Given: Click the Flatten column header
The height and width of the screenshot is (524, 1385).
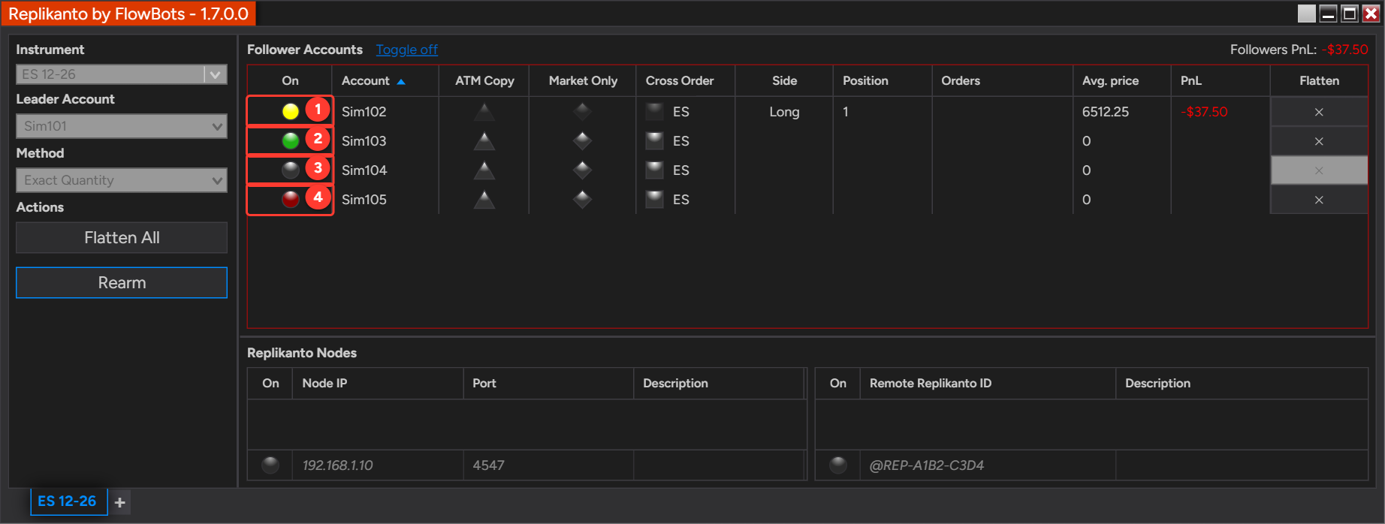Looking at the screenshot, I should click(x=1319, y=80).
